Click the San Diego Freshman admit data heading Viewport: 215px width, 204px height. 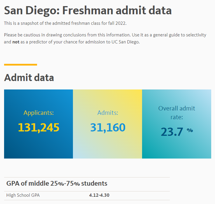88,10
